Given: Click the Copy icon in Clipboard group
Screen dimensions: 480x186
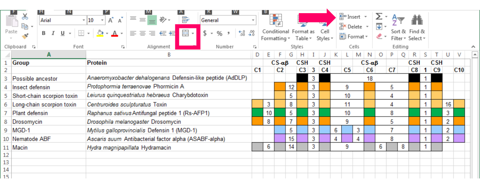Looking at the screenshot, I should 24,26.
